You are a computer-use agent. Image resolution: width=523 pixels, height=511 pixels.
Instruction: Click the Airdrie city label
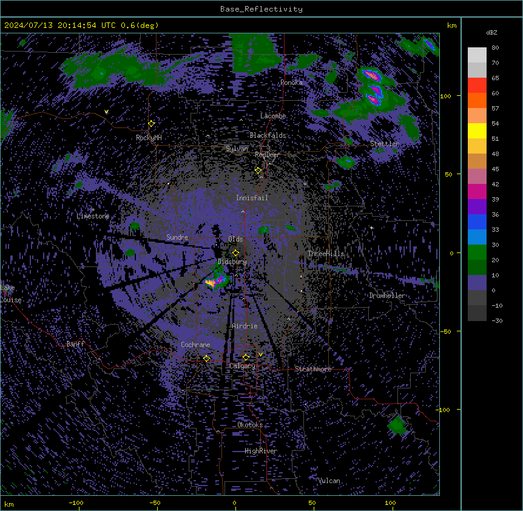(245, 326)
